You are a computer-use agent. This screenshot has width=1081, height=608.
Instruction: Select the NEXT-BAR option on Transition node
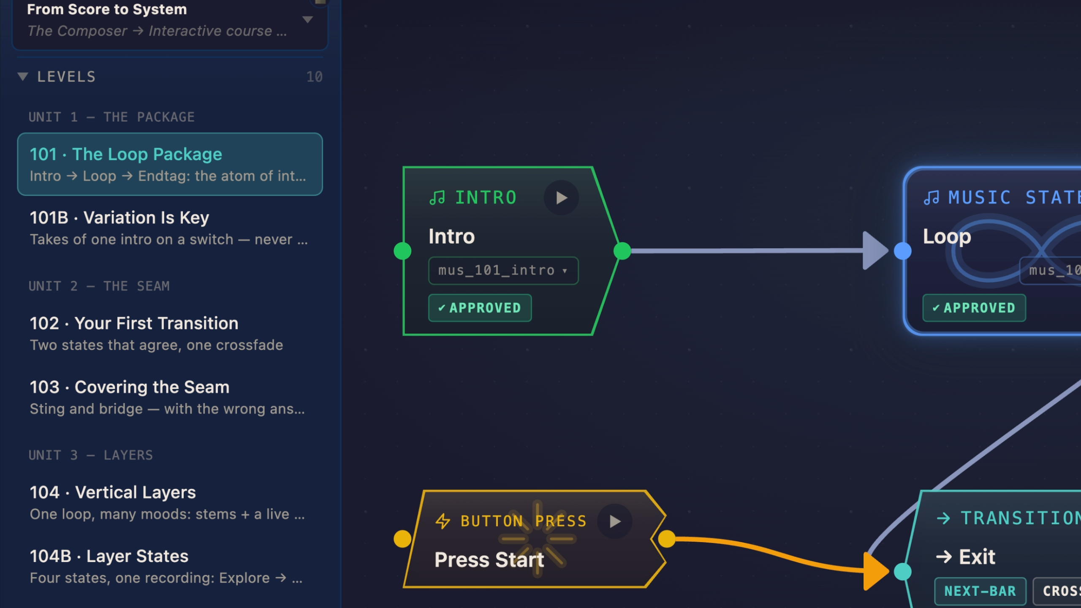coord(980,591)
